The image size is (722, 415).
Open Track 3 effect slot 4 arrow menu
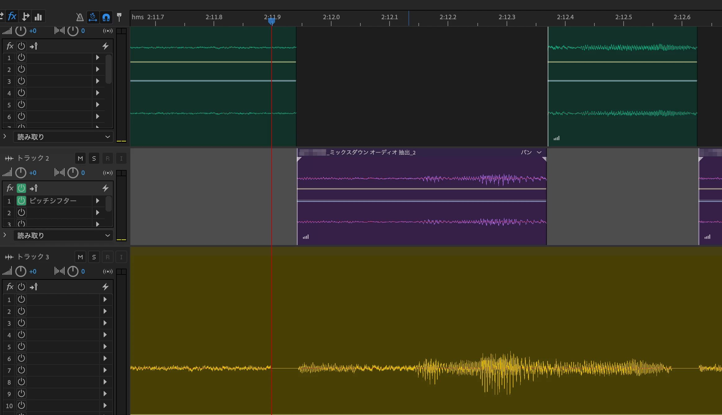click(x=105, y=335)
